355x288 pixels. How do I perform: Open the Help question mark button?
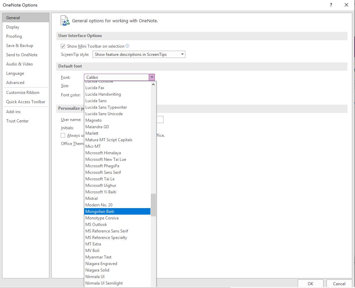(x=331, y=5)
